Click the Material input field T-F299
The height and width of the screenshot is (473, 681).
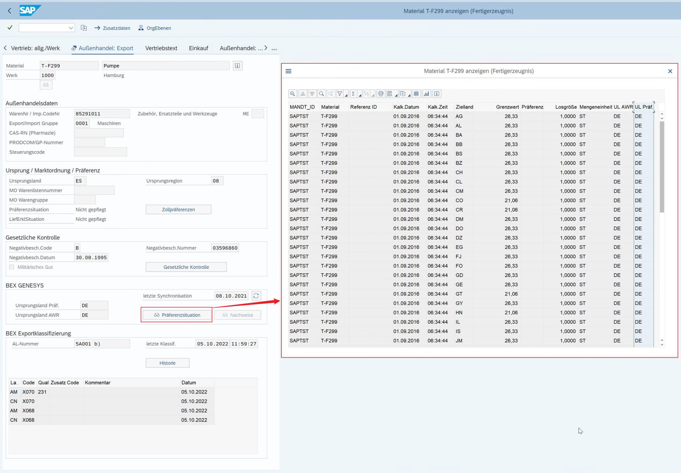point(69,66)
